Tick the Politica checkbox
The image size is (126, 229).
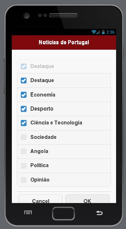24,165
